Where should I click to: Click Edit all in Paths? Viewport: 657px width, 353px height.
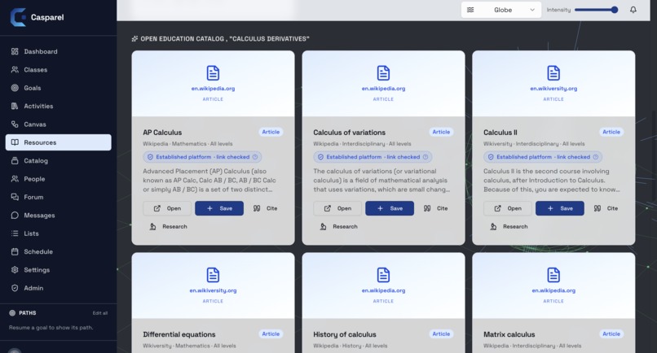pyautogui.click(x=99, y=313)
